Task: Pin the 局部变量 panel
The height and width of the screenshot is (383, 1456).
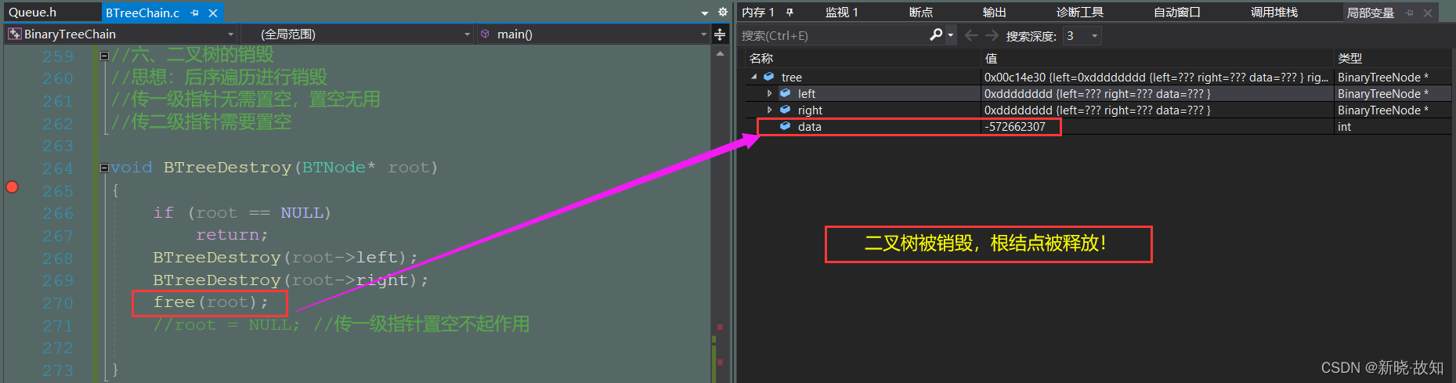Action: [1409, 13]
